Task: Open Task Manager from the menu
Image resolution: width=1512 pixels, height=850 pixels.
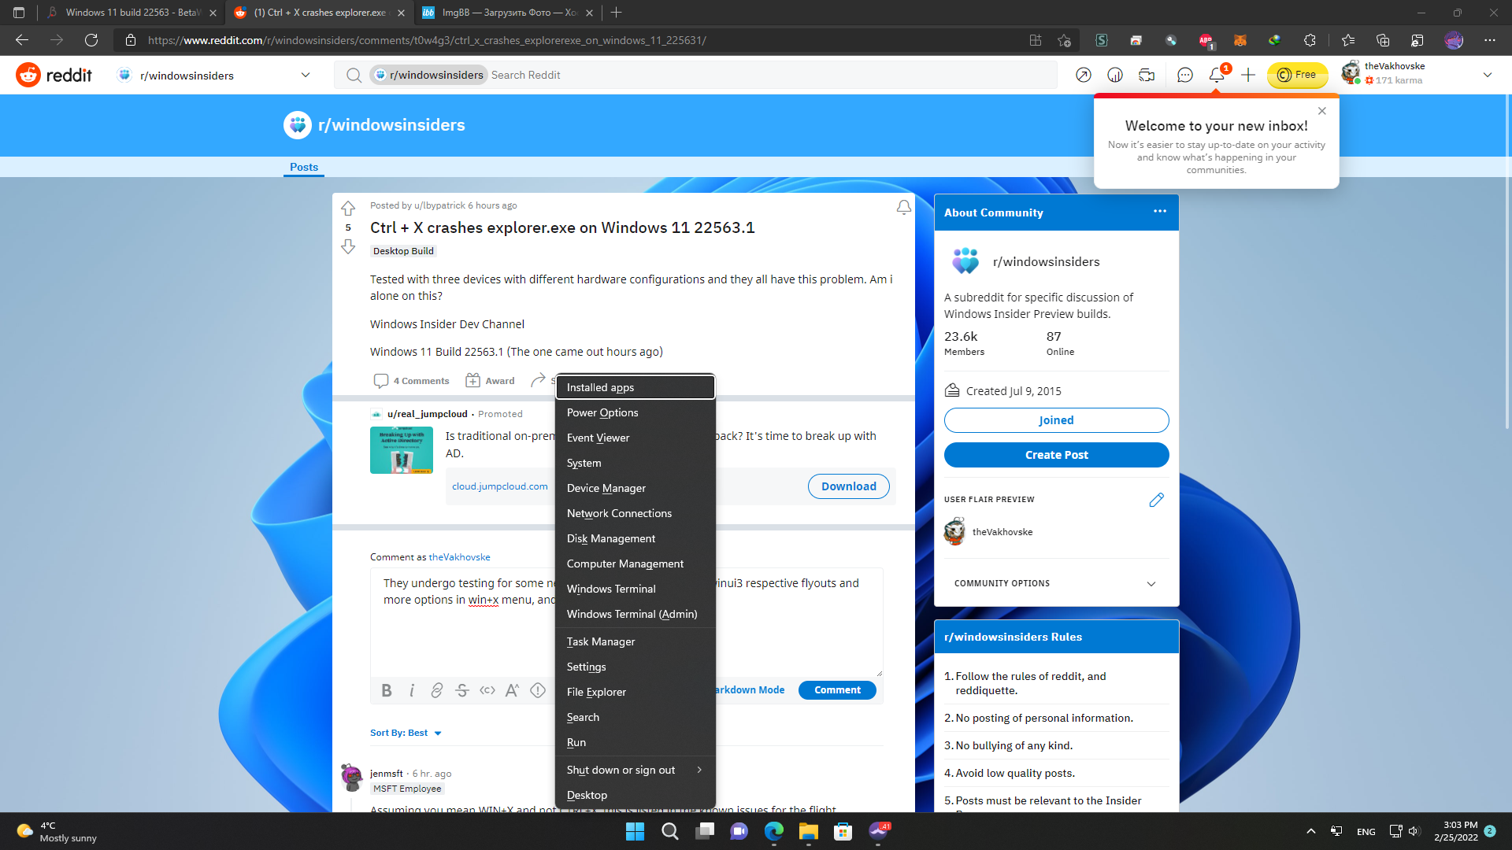Action: click(635, 641)
